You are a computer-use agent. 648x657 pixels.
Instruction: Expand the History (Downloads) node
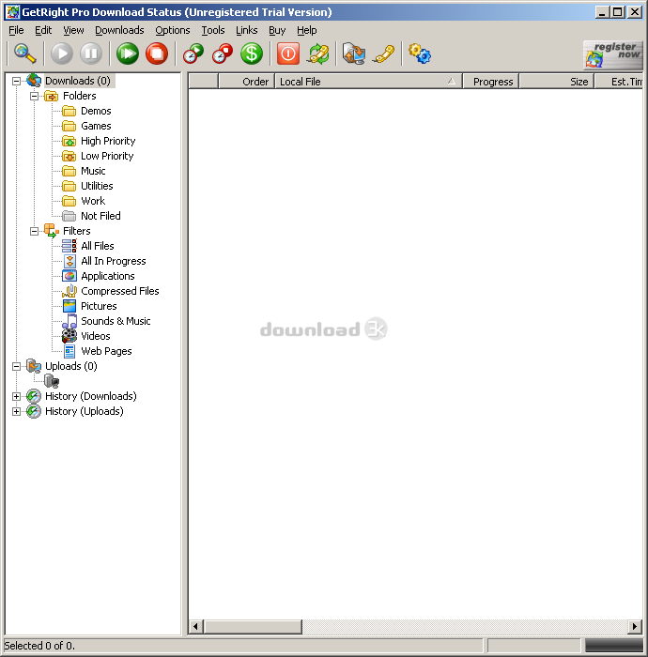[16, 396]
